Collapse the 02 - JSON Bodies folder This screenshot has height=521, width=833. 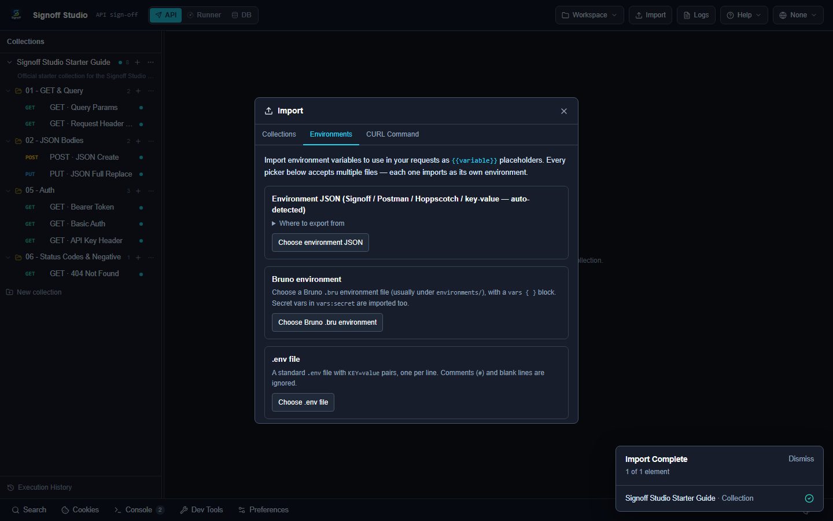8,141
